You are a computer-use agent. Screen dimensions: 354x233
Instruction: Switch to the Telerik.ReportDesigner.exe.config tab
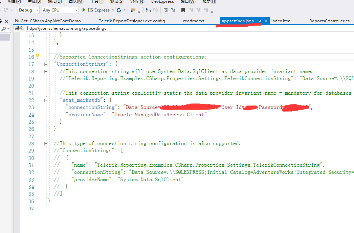coord(132,21)
